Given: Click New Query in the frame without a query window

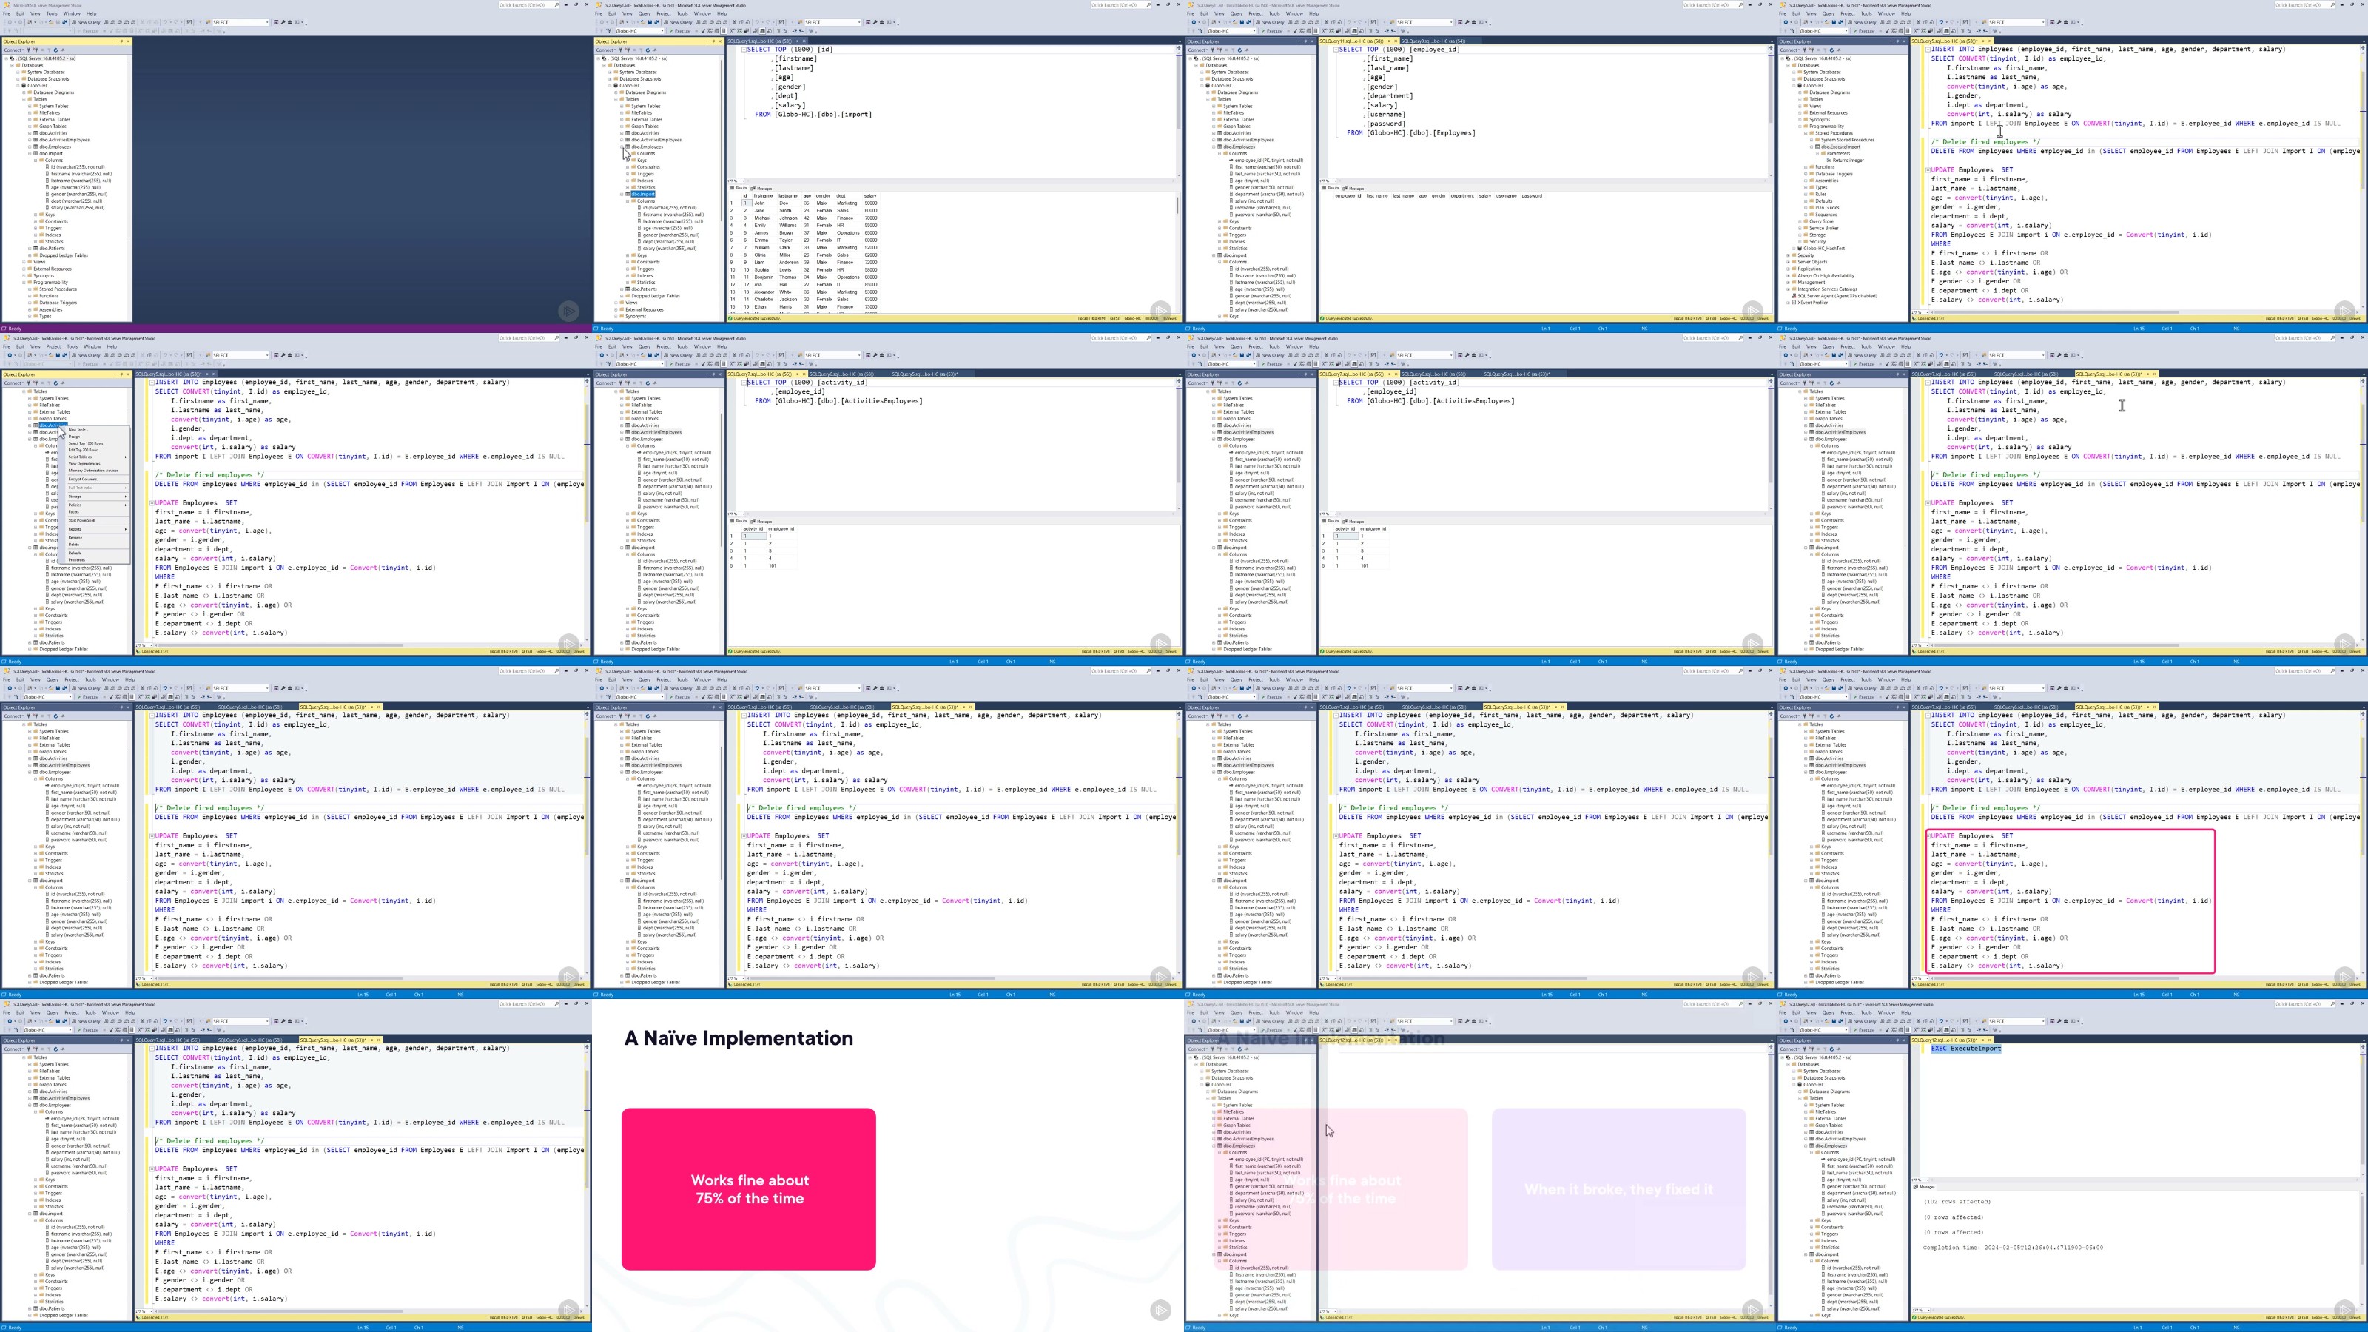Looking at the screenshot, I should click(x=87, y=22).
